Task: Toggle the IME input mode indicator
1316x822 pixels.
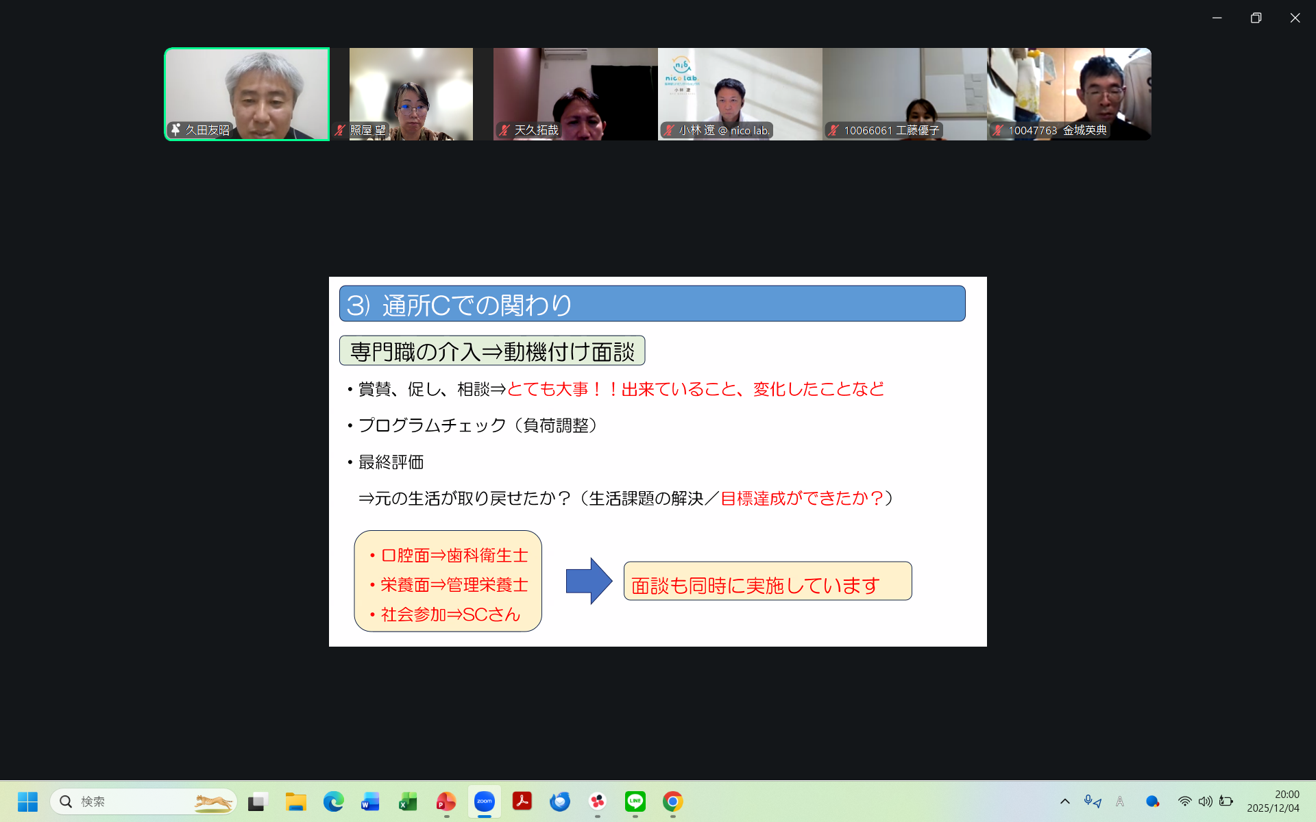Action: (1120, 801)
